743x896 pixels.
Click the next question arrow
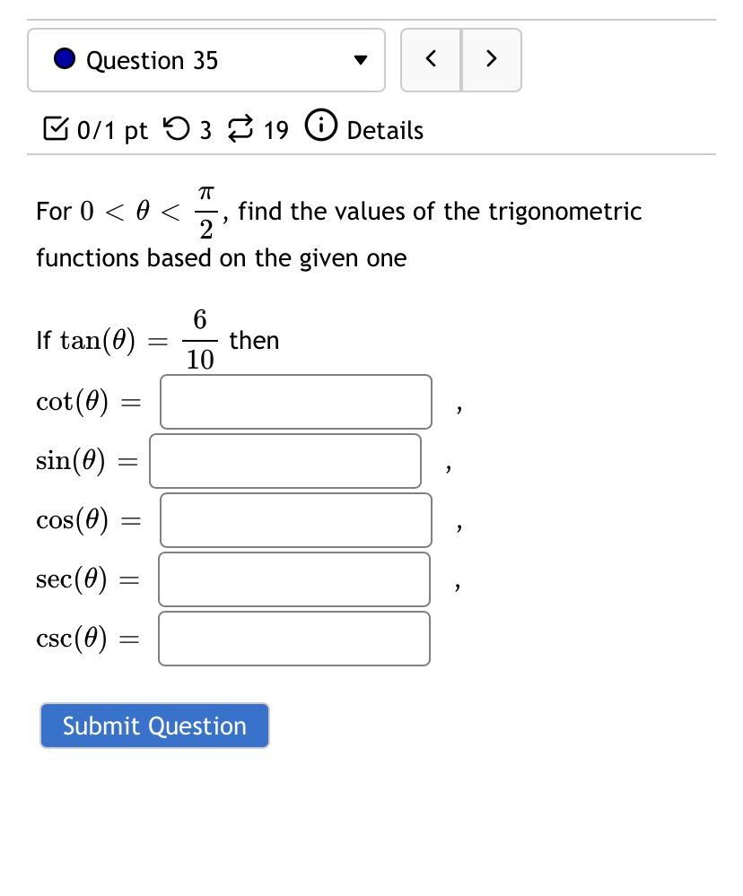tap(491, 60)
